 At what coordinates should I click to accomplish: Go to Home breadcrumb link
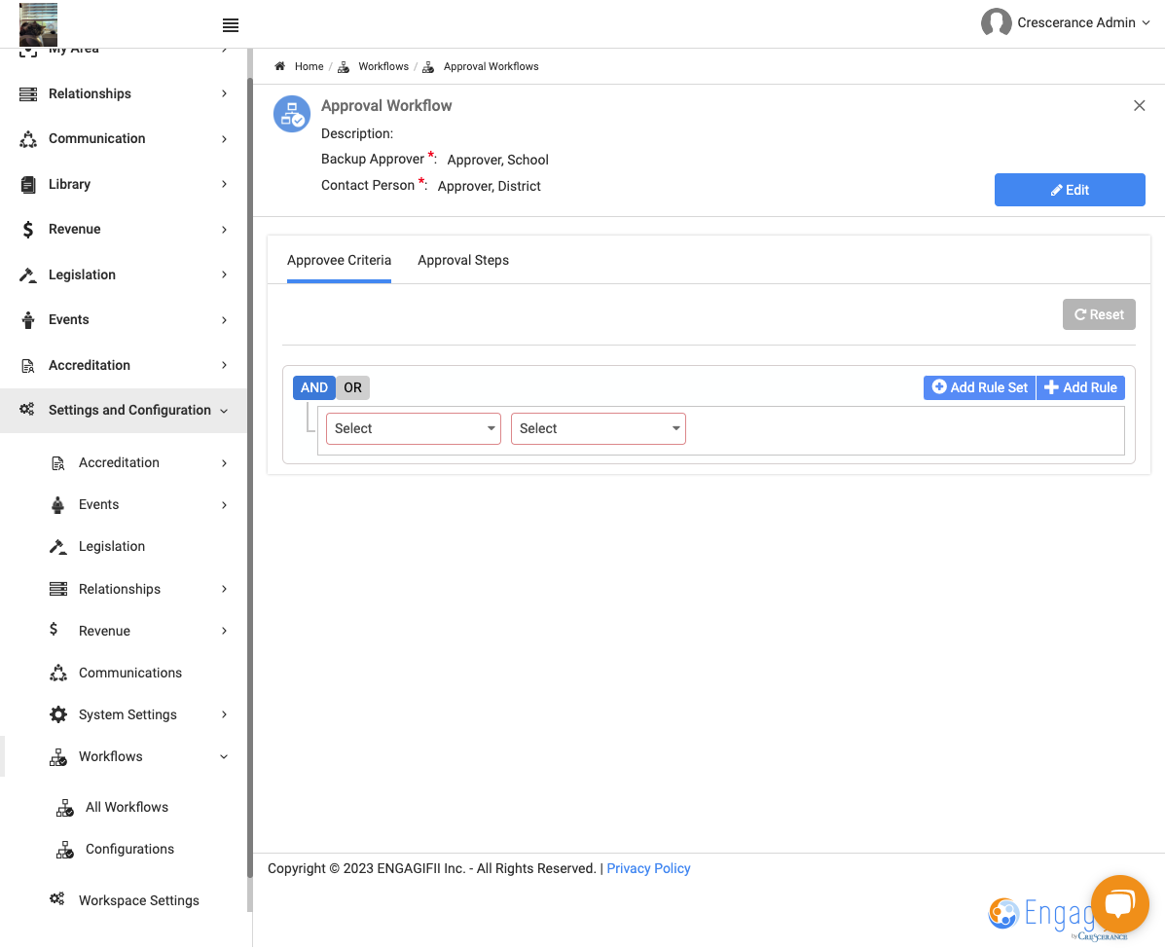(x=309, y=66)
